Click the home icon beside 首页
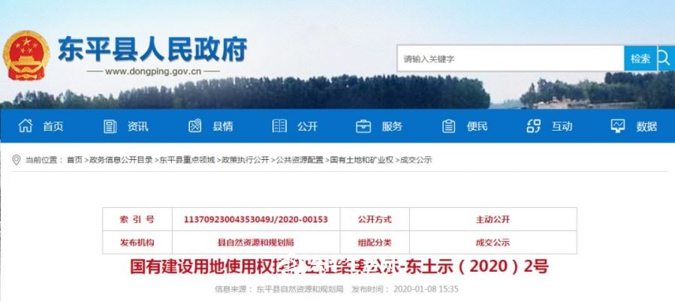Image resolution: width=675 pixels, height=301 pixels. point(26,126)
